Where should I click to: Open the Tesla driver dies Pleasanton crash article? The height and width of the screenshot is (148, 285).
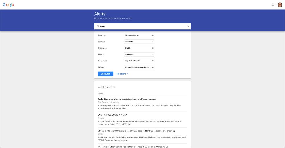pyautogui.click(x=127, y=99)
